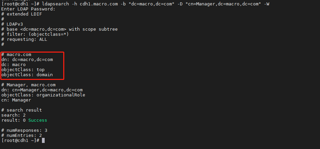Click the '# LDAPv3' line

tap(12, 24)
